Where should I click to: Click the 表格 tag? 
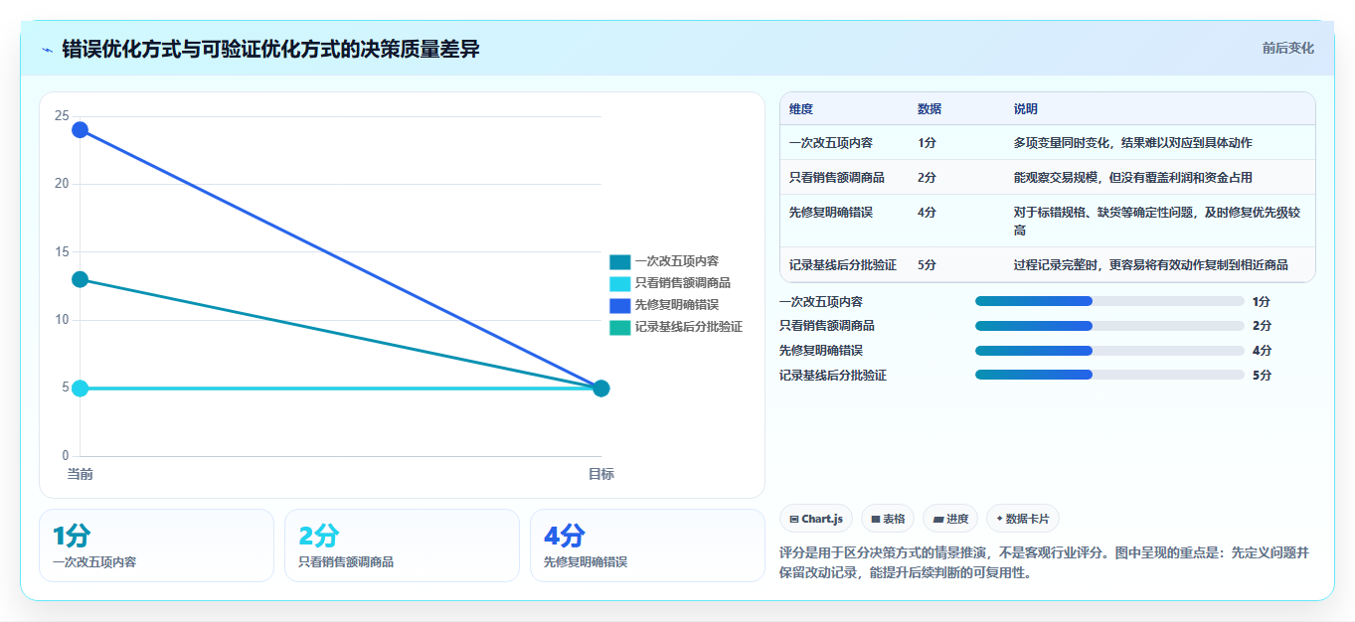click(888, 519)
